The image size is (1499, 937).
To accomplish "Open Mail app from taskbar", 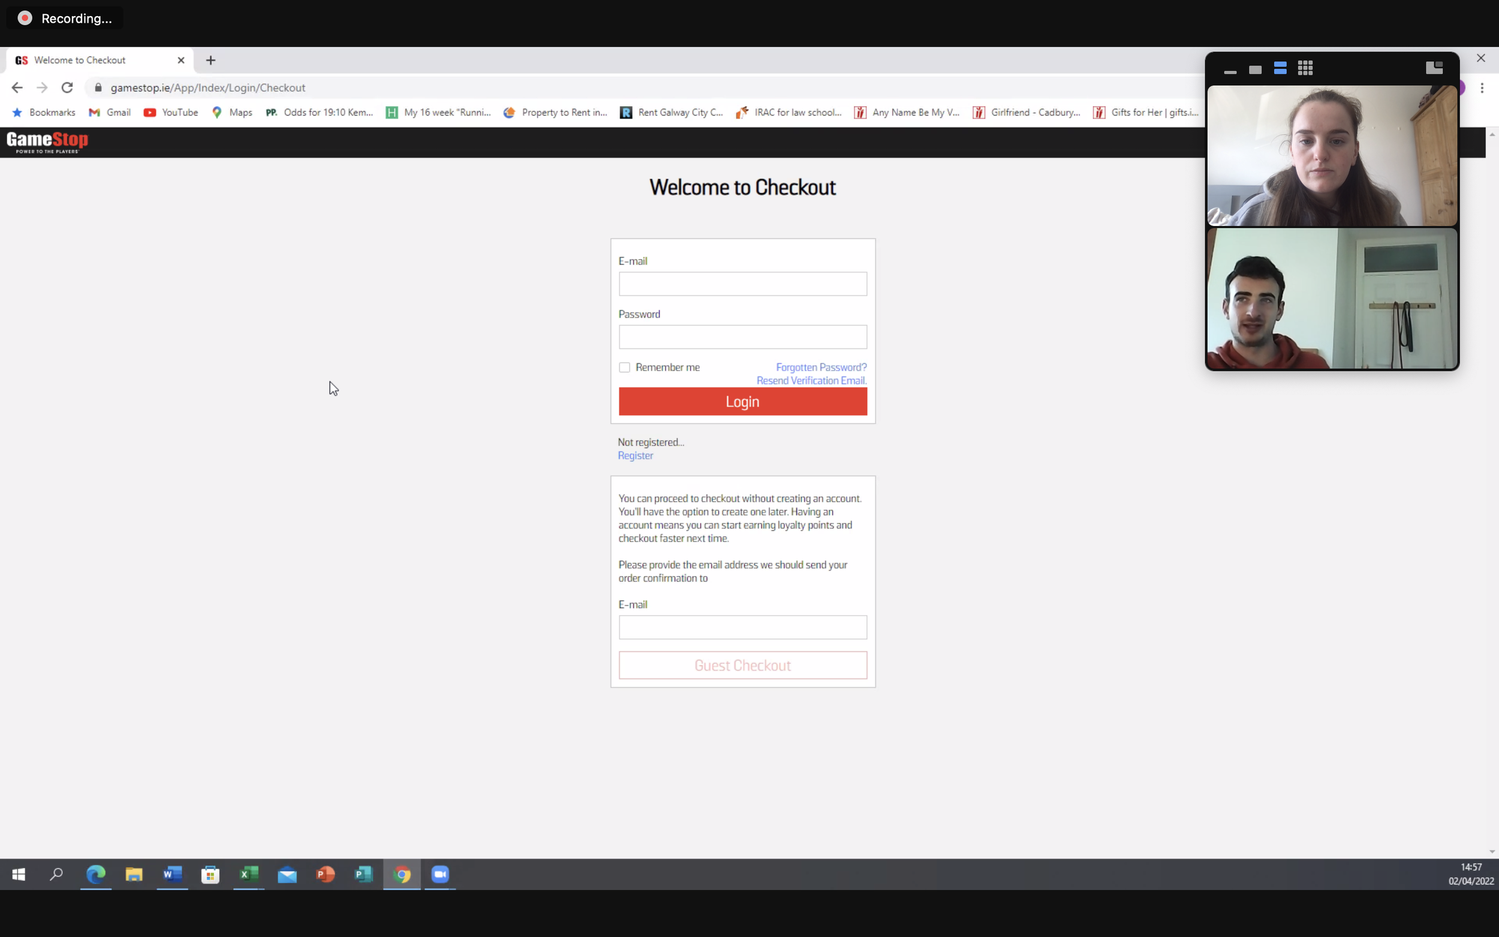I will 287,874.
